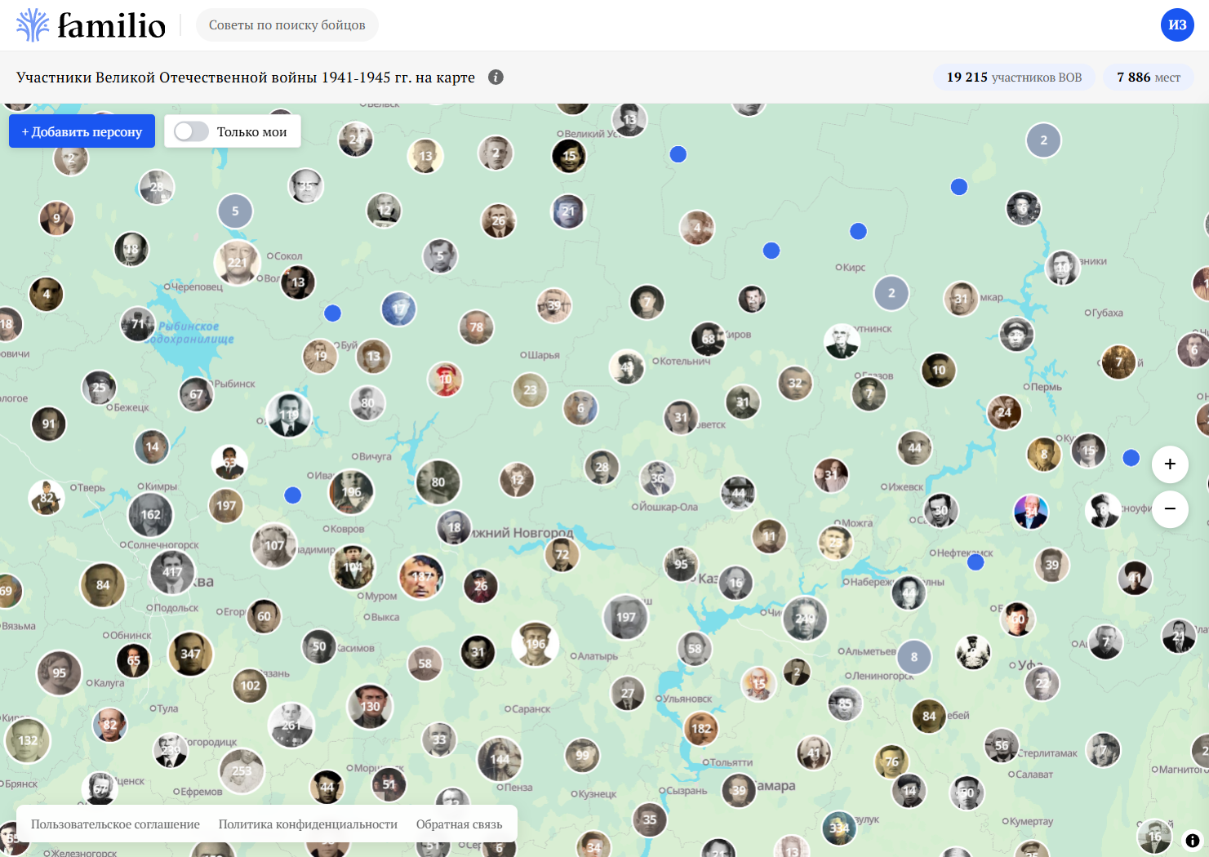Image resolution: width=1209 pixels, height=857 pixels.
Task: Open Советы по поиску бойцов
Action: (287, 25)
